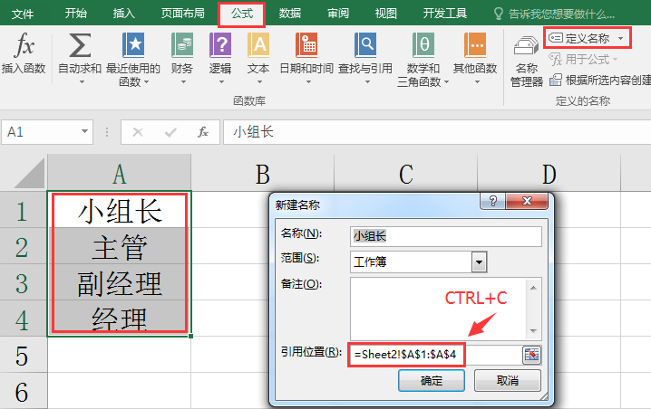
Task: Open More Functions (其他函数) library
Action: [x=475, y=58]
